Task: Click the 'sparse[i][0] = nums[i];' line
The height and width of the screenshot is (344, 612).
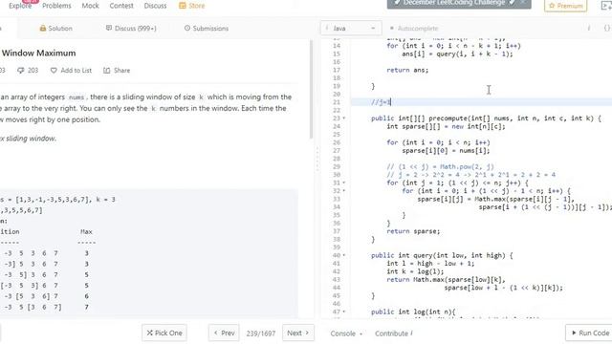Action: pyautogui.click(x=446, y=151)
